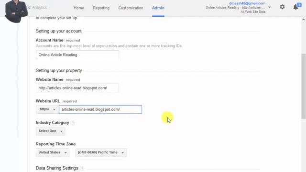Open the settings gear icon
This screenshot has height=172, width=306.
(x=282, y=7)
